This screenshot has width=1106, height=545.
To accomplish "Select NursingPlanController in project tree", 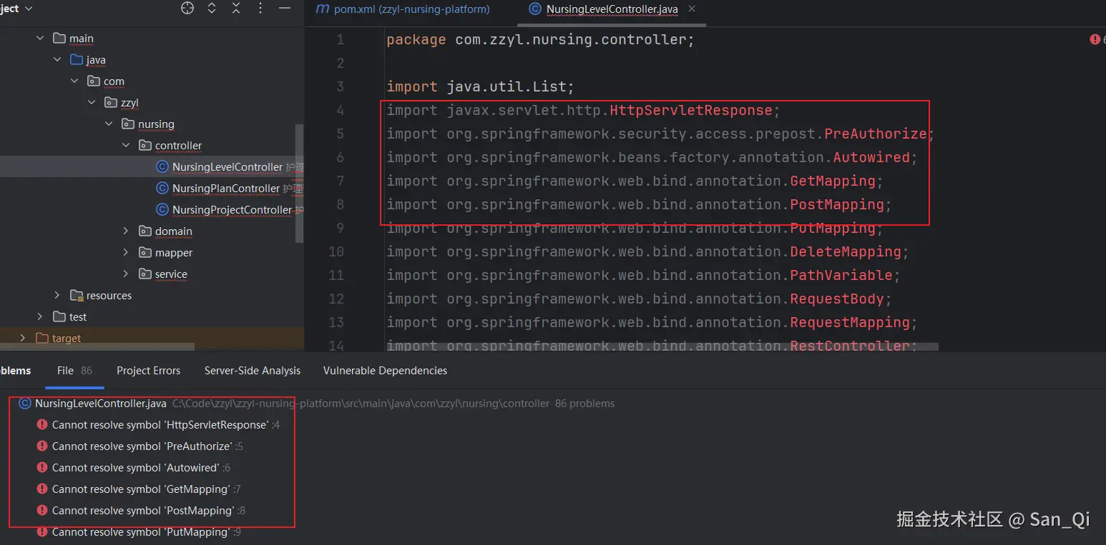I will click(x=226, y=188).
